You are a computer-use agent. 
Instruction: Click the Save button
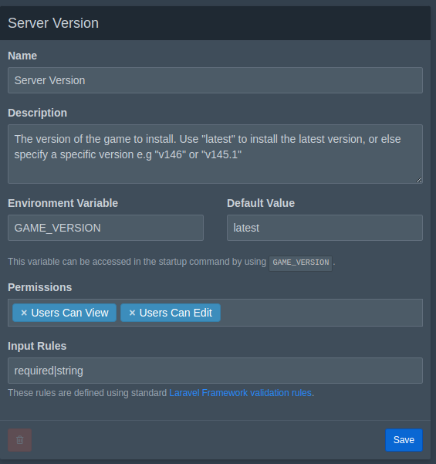click(404, 440)
